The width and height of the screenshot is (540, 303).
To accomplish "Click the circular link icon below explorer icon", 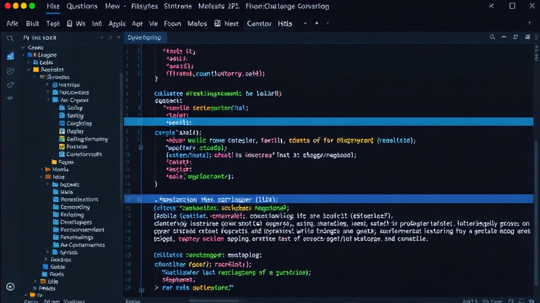I will pos(11,71).
